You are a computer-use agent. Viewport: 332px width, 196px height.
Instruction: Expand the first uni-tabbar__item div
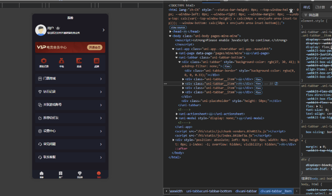(183, 79)
